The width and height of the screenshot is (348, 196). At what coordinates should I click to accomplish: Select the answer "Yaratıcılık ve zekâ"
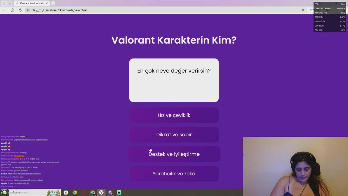pyautogui.click(x=174, y=174)
